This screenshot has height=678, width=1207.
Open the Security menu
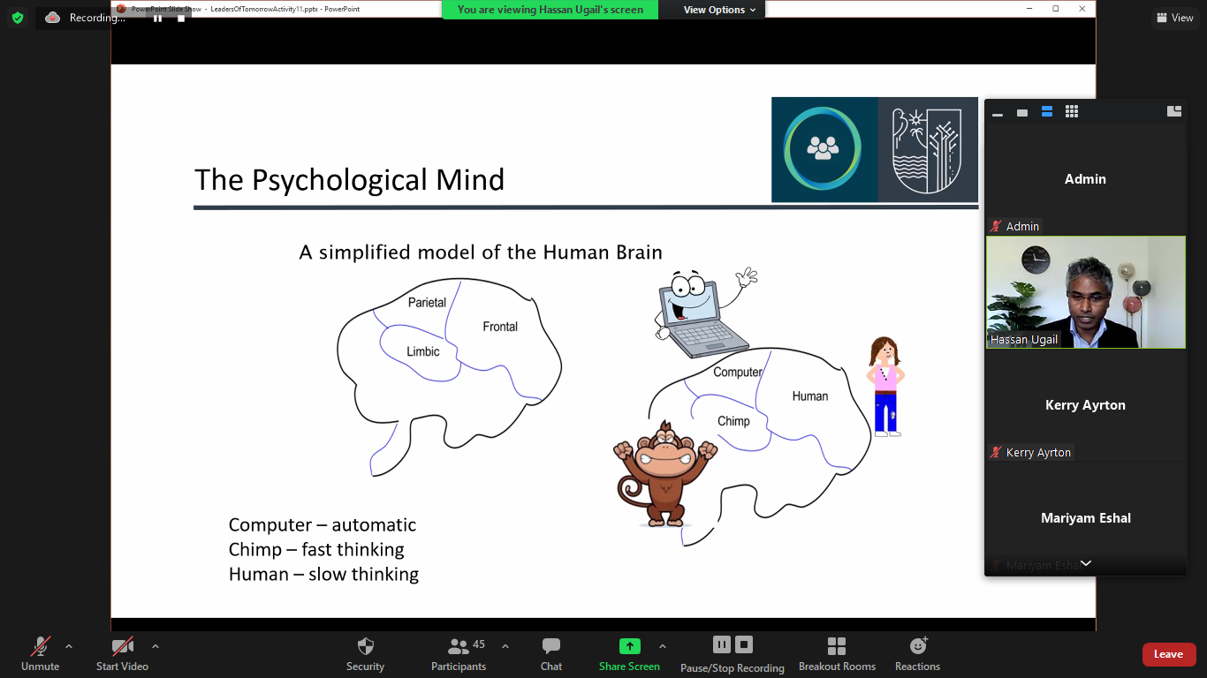[365, 654]
